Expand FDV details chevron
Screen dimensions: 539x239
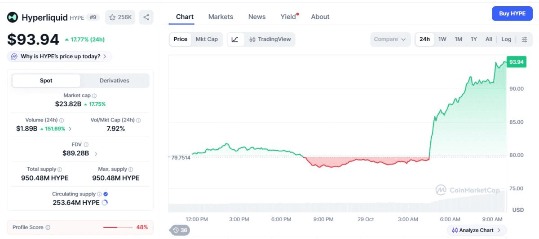(x=96, y=154)
